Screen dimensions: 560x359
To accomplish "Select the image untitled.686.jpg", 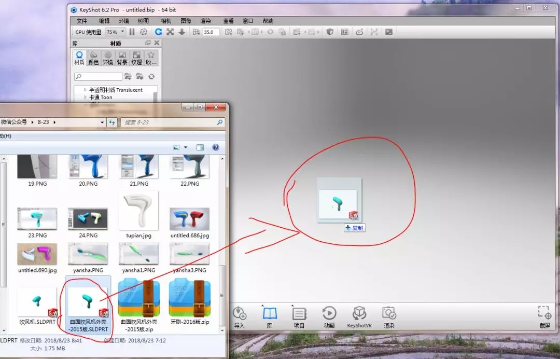I will pos(190,223).
